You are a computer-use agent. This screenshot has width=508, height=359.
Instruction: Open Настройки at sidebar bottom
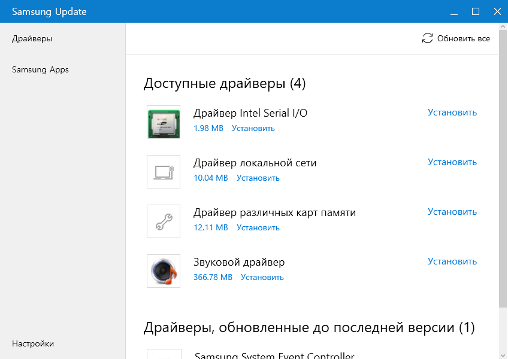click(33, 343)
